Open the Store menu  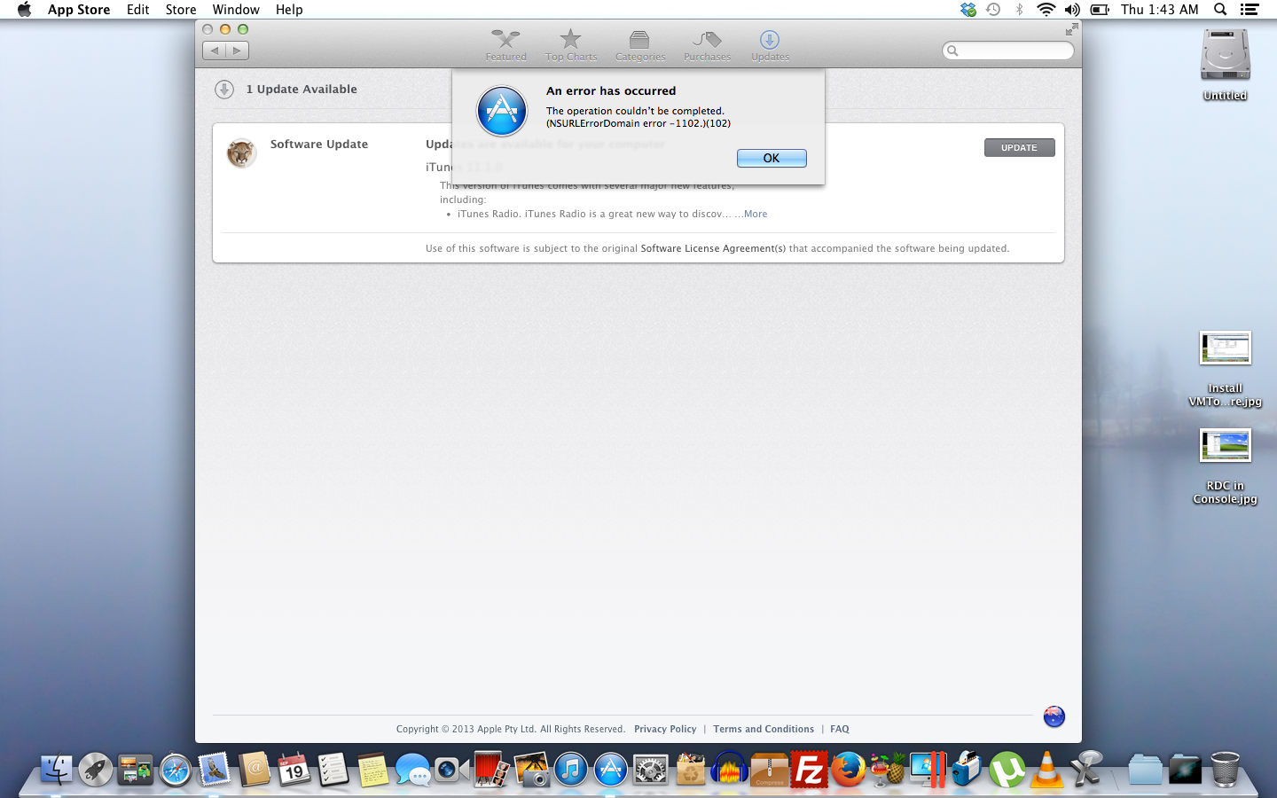[181, 10]
